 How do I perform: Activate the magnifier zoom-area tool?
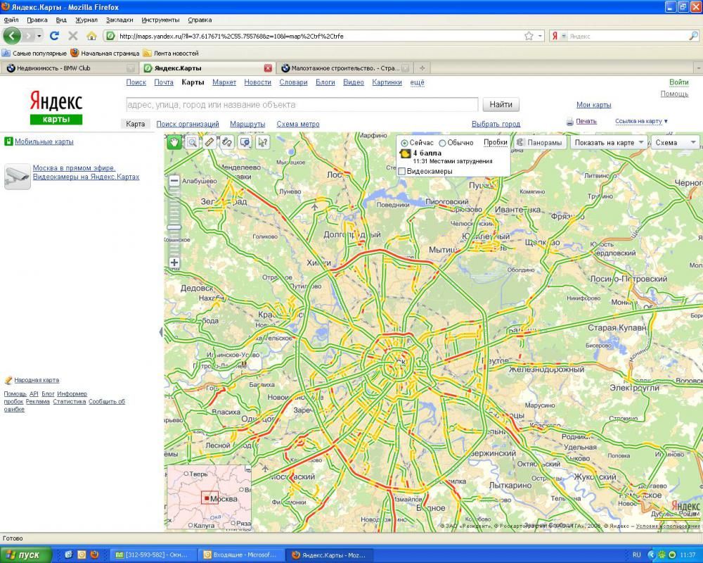192,142
